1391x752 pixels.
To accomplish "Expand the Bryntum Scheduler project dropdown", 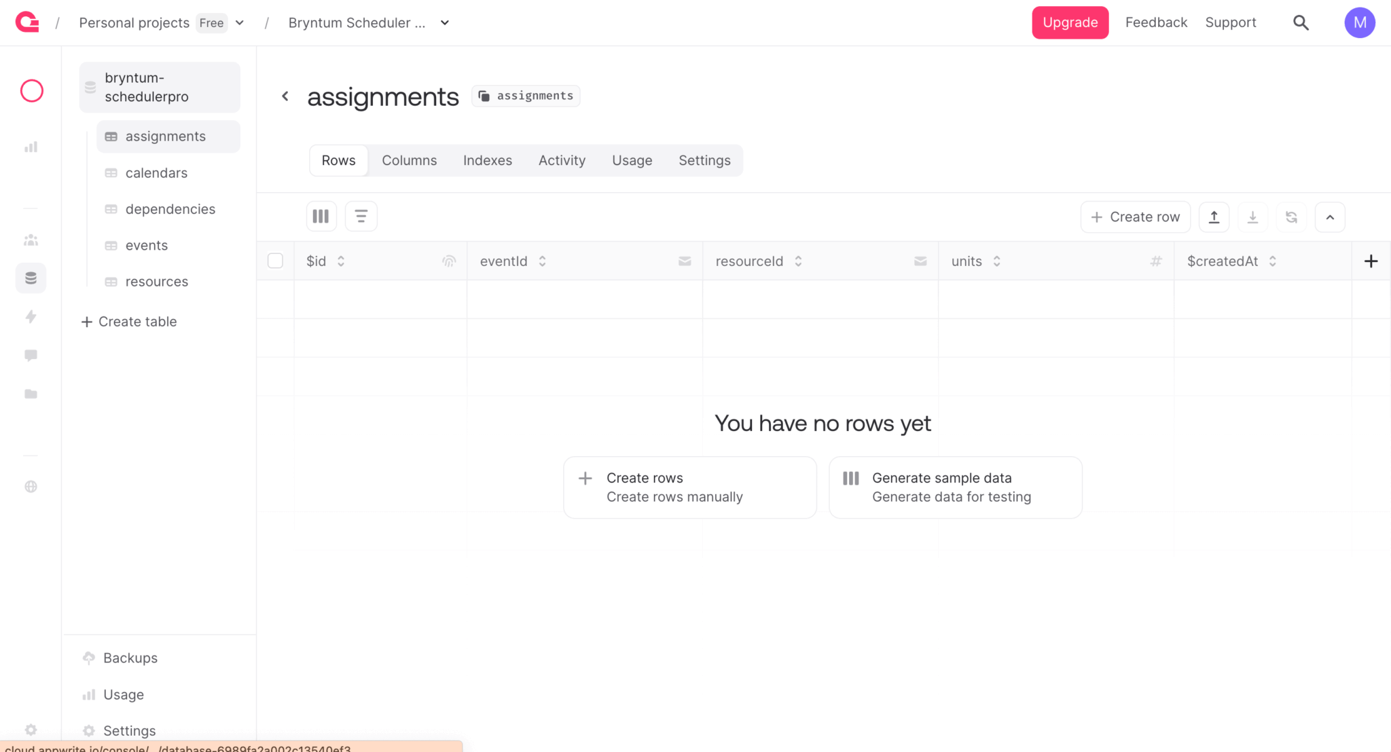I will (445, 22).
